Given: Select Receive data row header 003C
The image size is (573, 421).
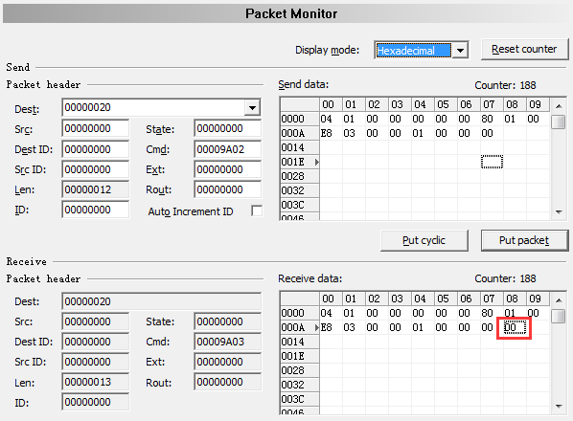Looking at the screenshot, I should [x=300, y=399].
